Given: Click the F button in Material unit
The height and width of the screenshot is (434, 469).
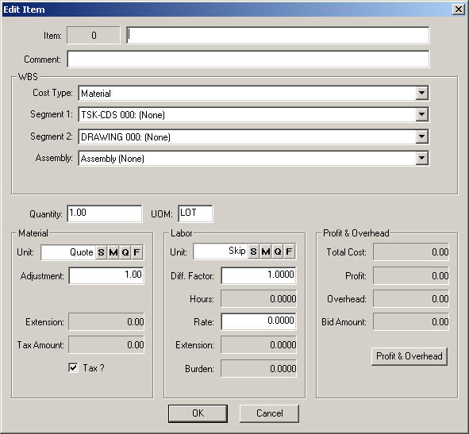Looking at the screenshot, I should pos(136,252).
